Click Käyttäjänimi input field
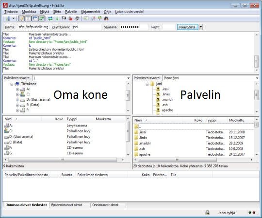 click(86, 27)
